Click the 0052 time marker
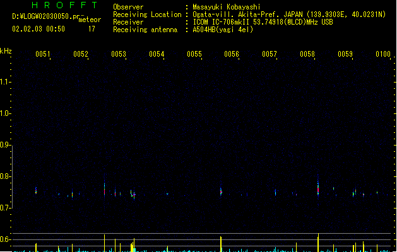The height and width of the screenshot is (252, 397). tap(81, 54)
